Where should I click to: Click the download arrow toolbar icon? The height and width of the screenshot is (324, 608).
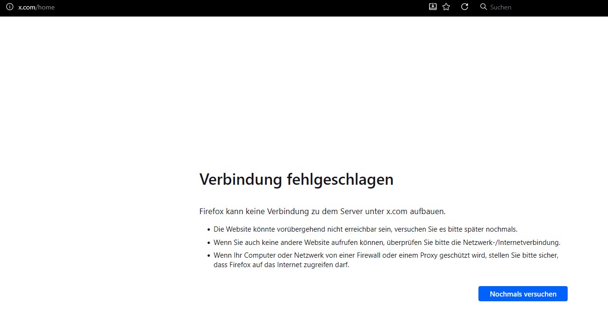pos(432,7)
